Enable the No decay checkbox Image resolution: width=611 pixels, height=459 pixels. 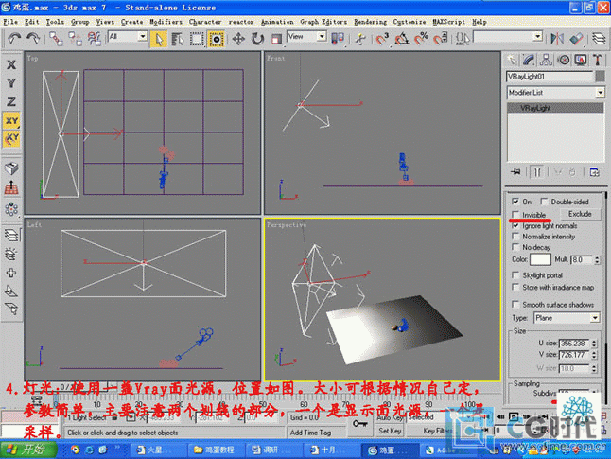click(x=515, y=247)
